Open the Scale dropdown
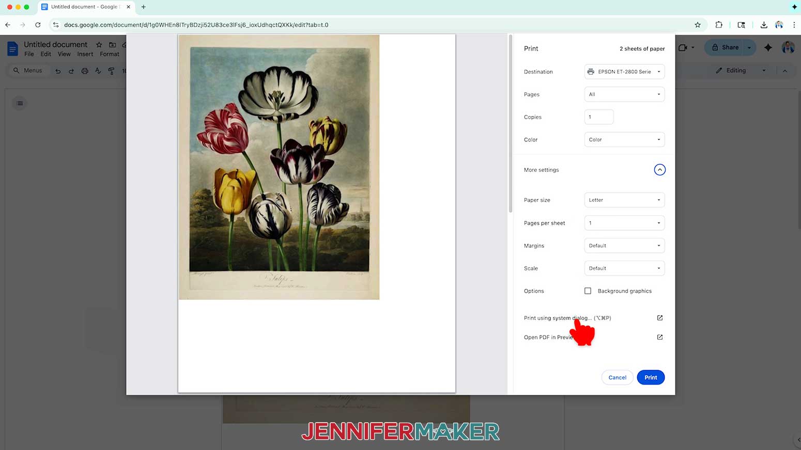Viewport: 801px width, 450px height. coord(624,268)
